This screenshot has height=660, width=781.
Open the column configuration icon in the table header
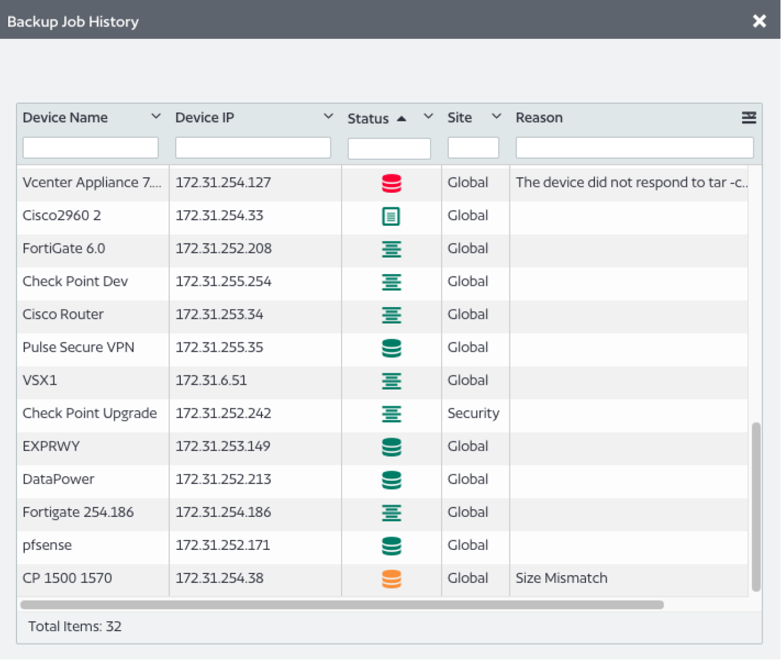749,118
